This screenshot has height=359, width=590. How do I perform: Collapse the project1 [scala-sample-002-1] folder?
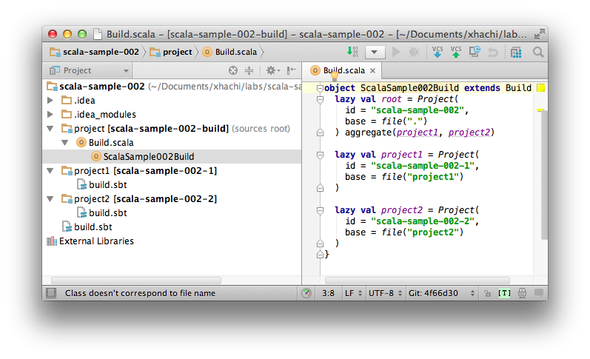50,171
